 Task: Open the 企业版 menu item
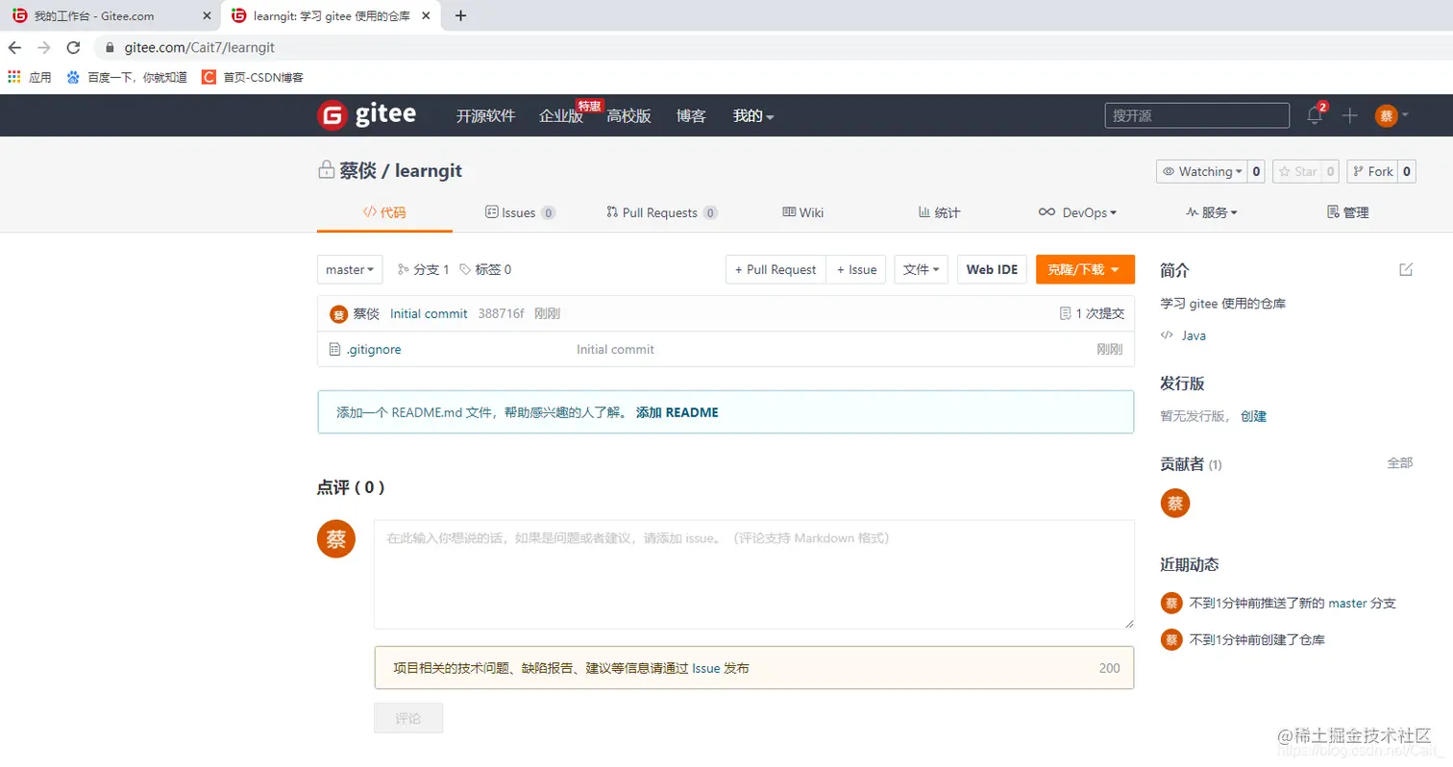coord(561,115)
